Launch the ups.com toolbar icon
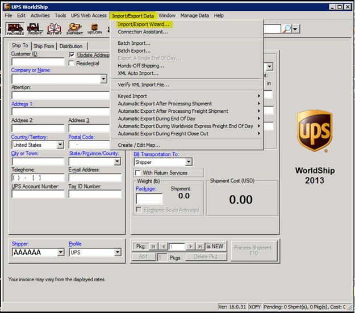The width and height of the screenshot is (355, 313). [94, 28]
